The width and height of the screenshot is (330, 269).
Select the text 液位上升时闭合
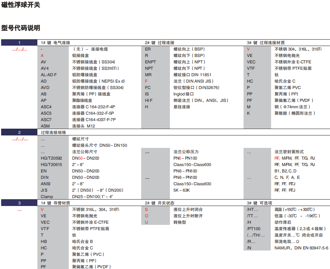[188, 209]
